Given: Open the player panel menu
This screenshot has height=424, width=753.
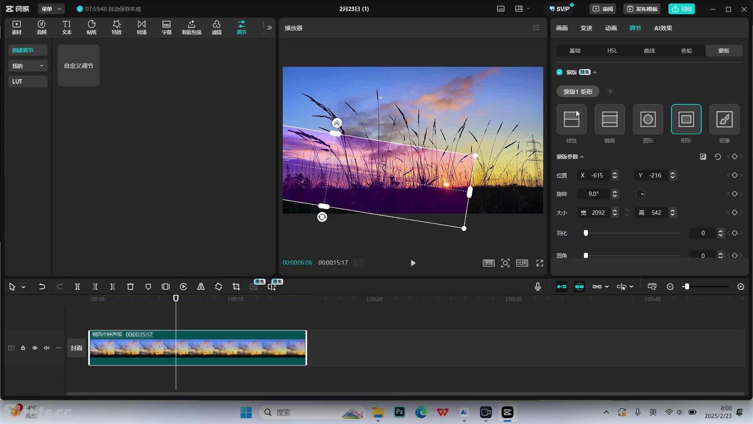Looking at the screenshot, I should 536,28.
